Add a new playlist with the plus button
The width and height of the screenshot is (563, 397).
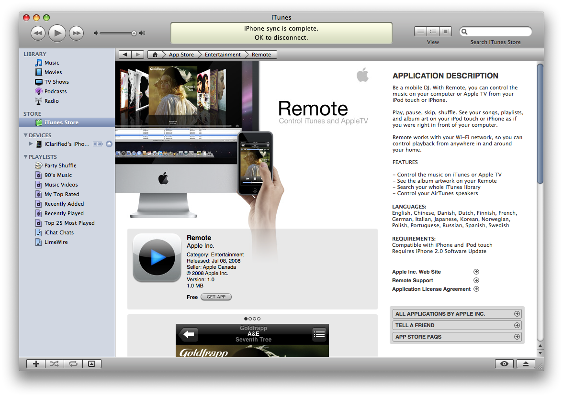tap(36, 364)
